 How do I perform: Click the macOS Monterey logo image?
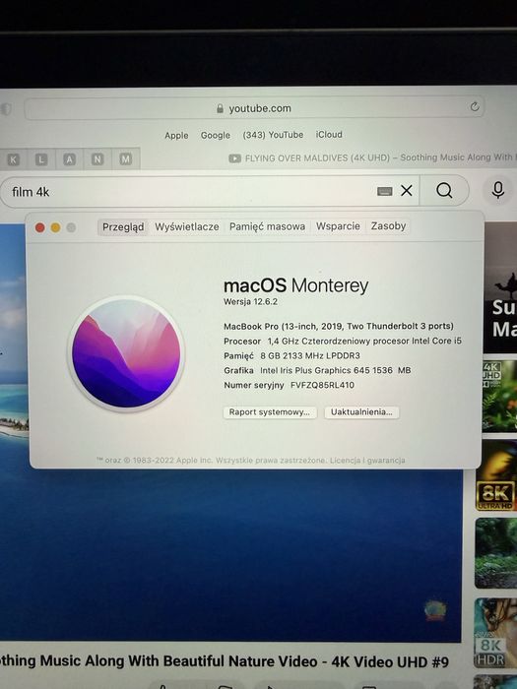126,353
